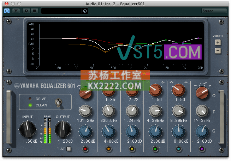231x161 pixels.
Task: Click the 1.24kHz frequency knob
Action: click(132, 111)
